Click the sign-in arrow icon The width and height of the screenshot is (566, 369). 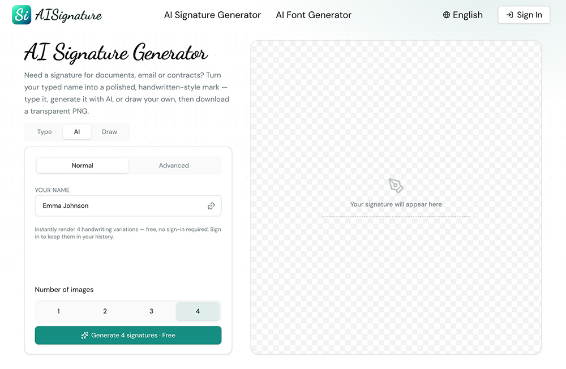click(x=509, y=15)
